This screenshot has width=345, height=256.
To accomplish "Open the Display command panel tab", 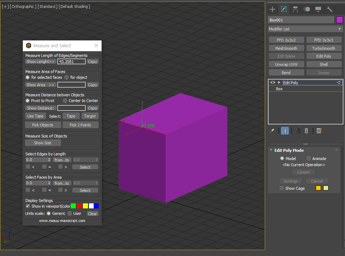I will (318, 9).
